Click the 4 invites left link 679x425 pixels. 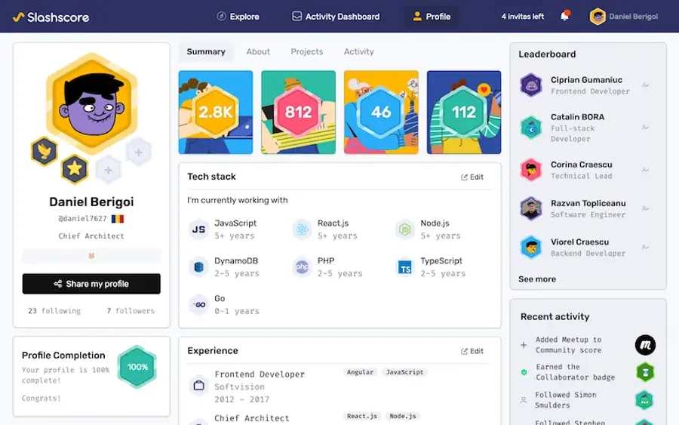click(522, 17)
